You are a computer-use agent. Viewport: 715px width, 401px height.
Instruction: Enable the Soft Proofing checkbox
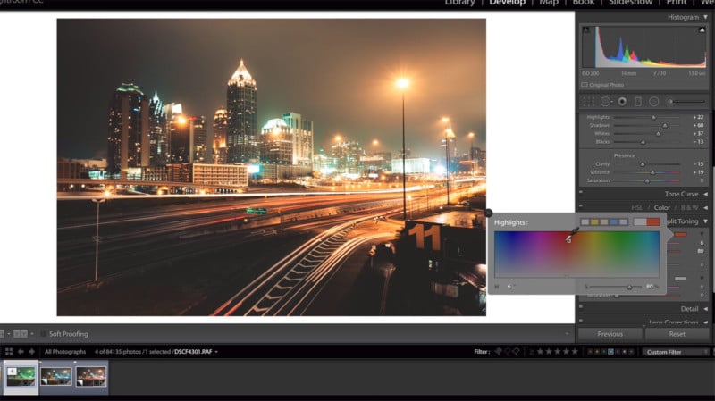pos(43,334)
